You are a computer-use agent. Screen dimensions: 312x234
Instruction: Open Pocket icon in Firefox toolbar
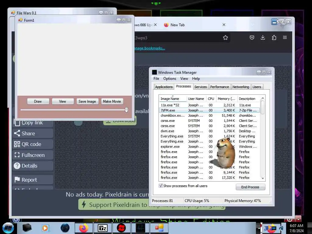pyautogui.click(x=252, y=37)
